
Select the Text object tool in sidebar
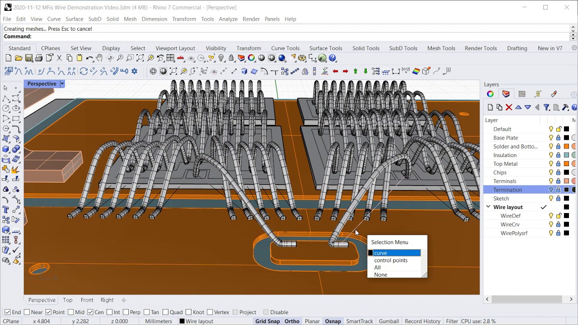click(x=6, y=209)
